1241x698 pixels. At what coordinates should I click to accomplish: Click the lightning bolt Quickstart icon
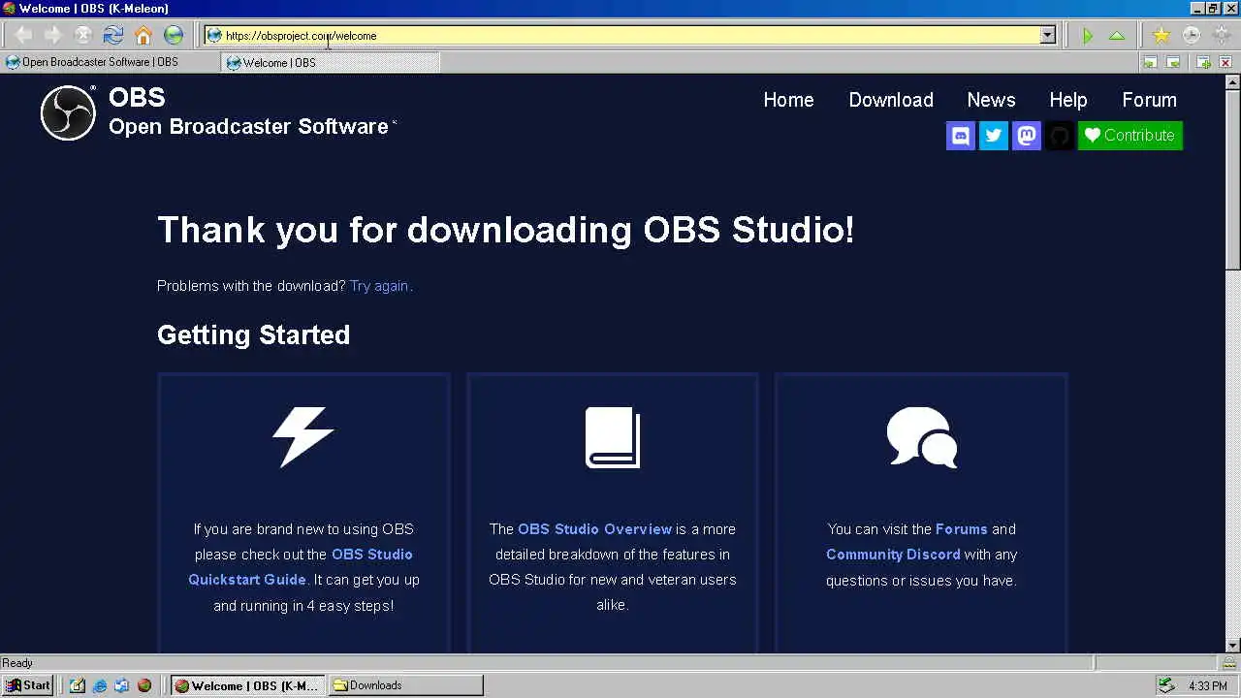point(303,437)
